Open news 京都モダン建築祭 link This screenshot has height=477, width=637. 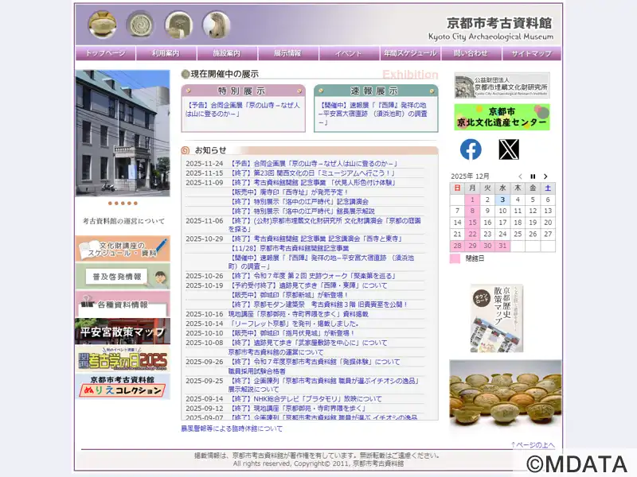pyautogui.click(x=318, y=304)
